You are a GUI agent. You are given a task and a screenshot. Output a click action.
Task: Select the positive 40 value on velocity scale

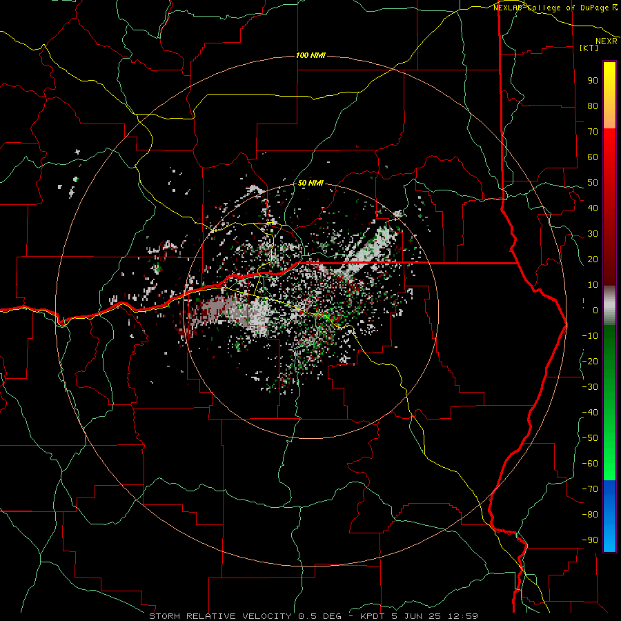pos(593,208)
